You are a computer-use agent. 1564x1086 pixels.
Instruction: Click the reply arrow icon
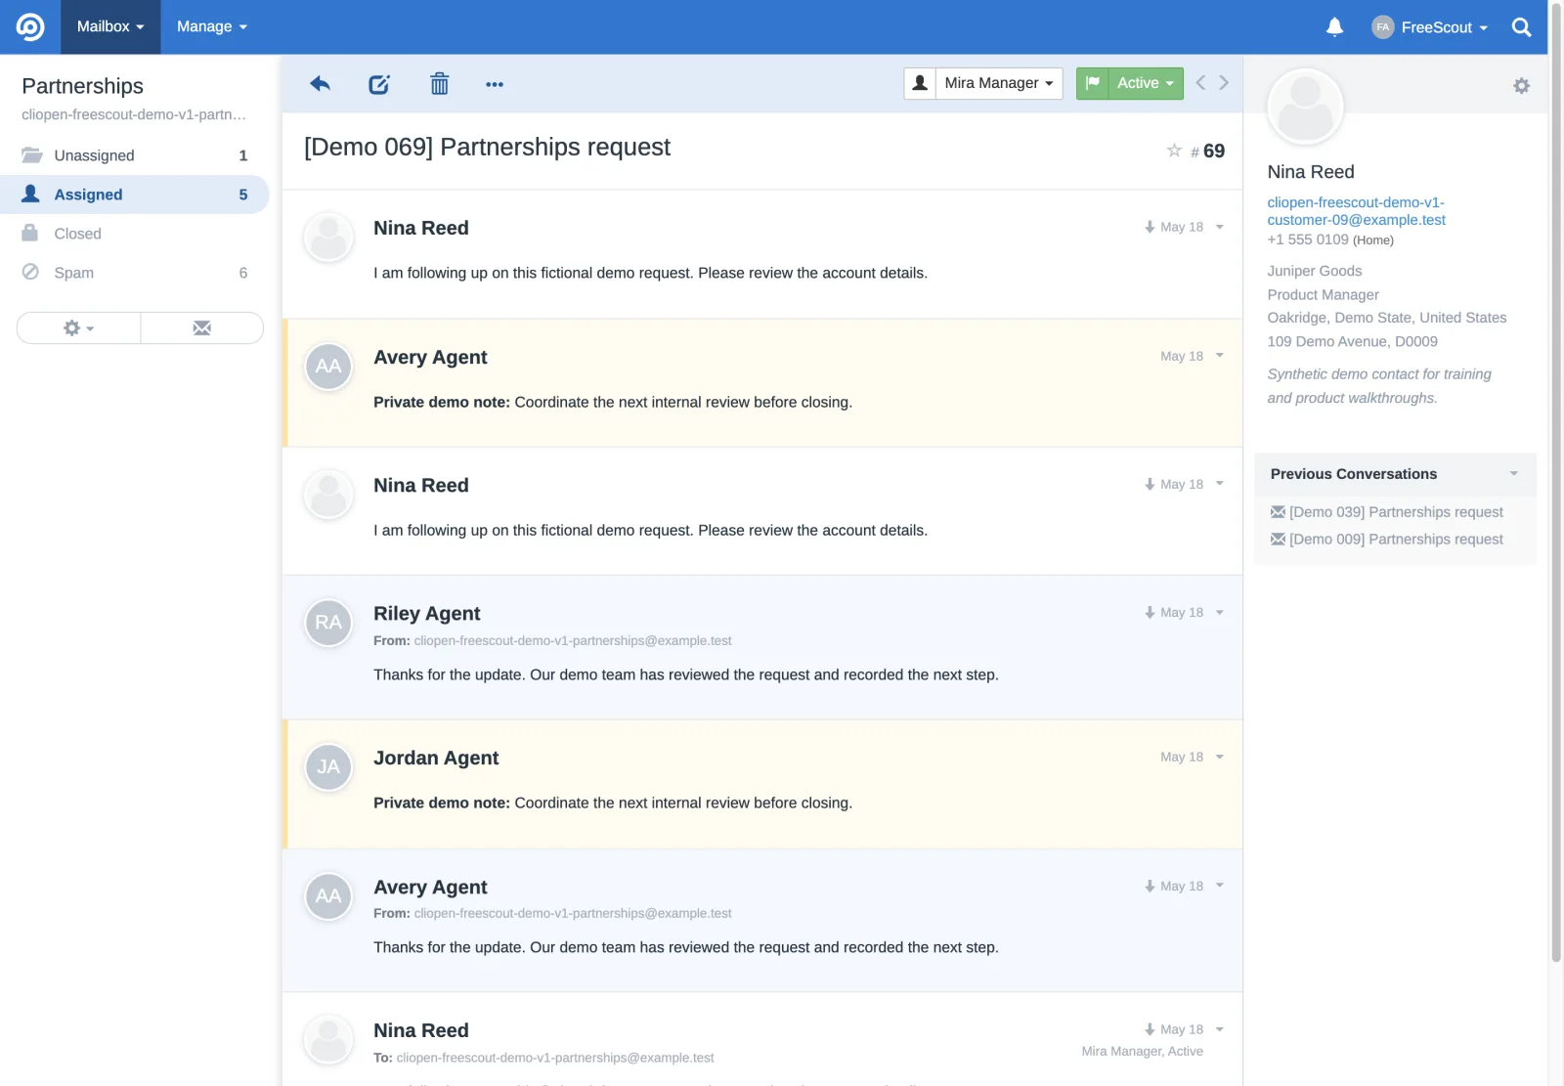[320, 84]
